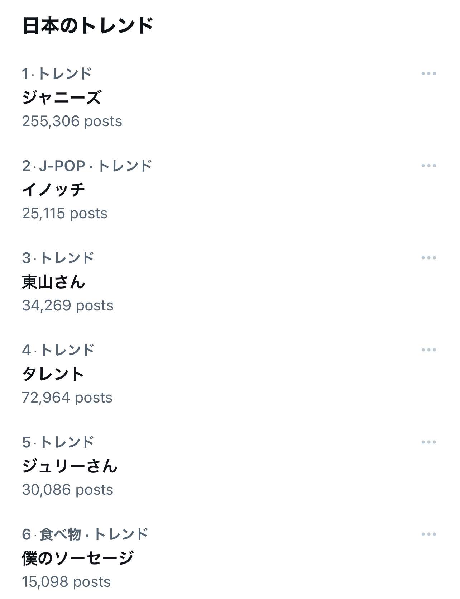Open the ジャニーズ trending topic
This screenshot has height=599, width=460.
62,98
